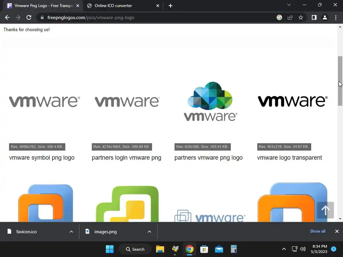The image size is (343, 257).
Task: Share this page via the share icon
Action: (x=290, y=17)
